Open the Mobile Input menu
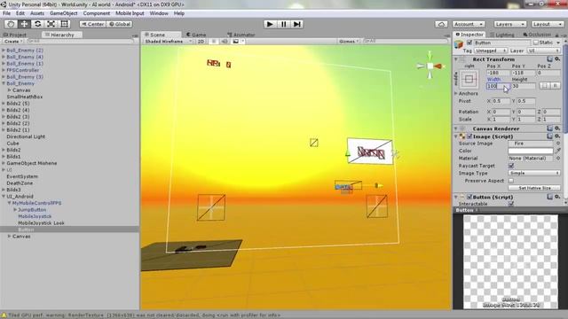568x319 pixels. click(x=130, y=13)
